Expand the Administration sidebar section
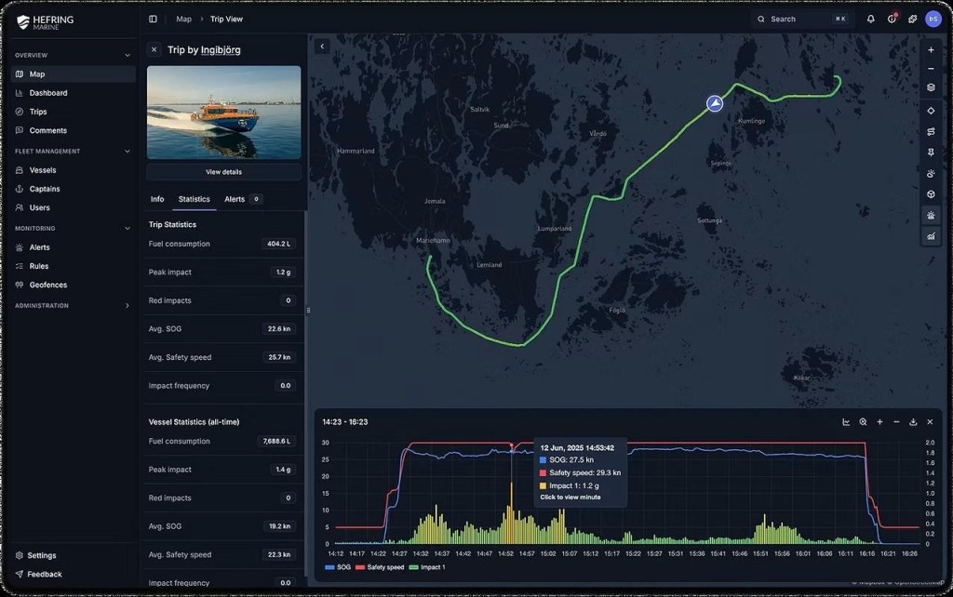 tap(128, 306)
